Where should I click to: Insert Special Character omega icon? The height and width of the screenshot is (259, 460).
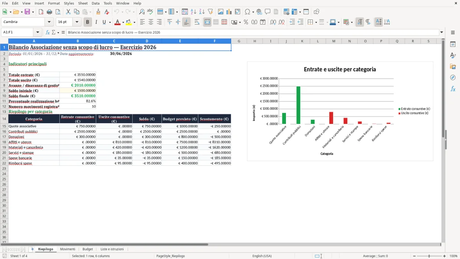(x=247, y=12)
